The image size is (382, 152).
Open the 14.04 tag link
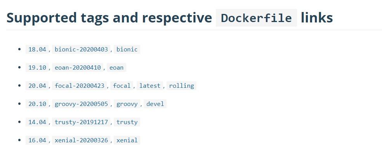coord(37,122)
